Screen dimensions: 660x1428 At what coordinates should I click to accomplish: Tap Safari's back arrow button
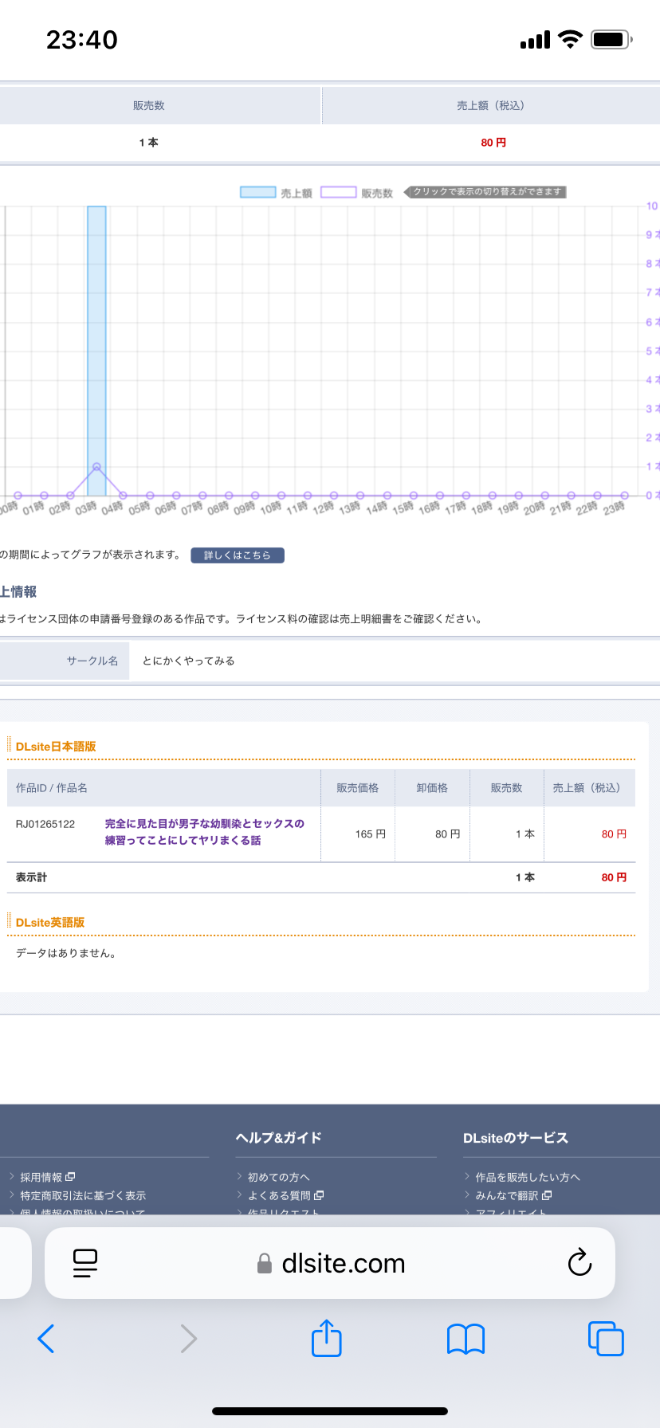click(46, 1339)
